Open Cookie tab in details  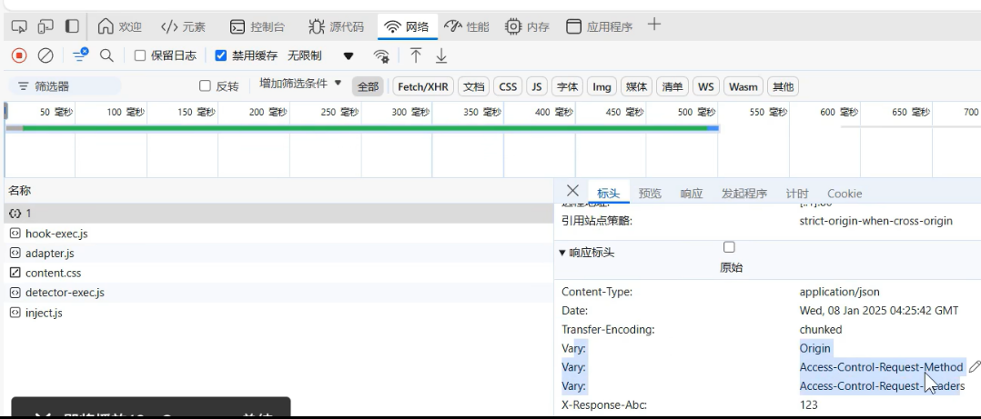pos(844,193)
